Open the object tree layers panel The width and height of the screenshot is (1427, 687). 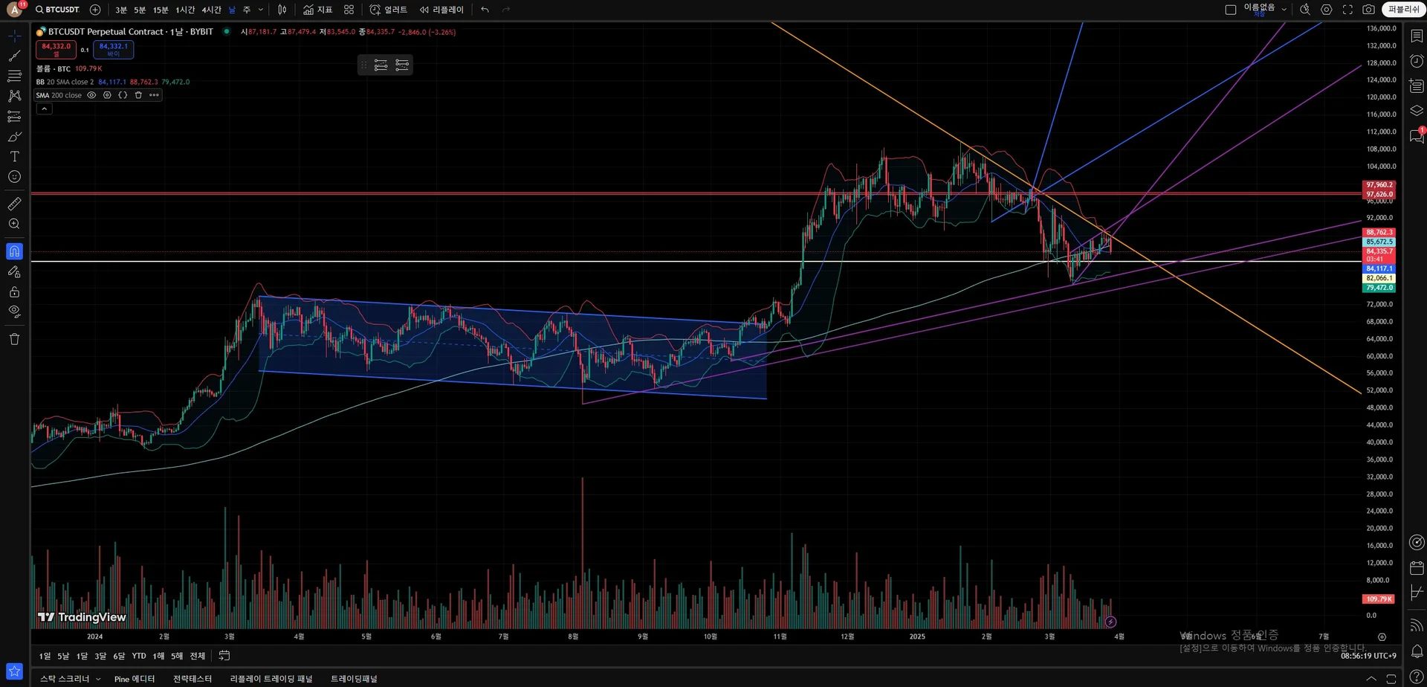point(1417,111)
